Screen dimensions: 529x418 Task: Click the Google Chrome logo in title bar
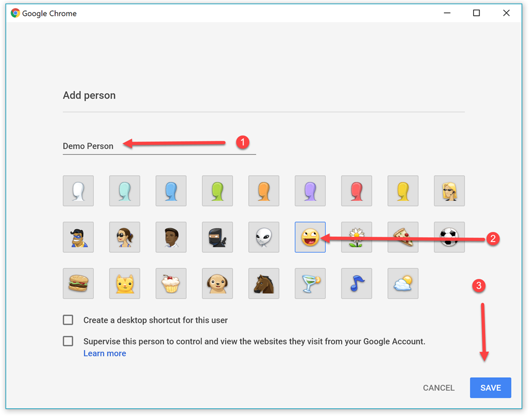point(15,13)
